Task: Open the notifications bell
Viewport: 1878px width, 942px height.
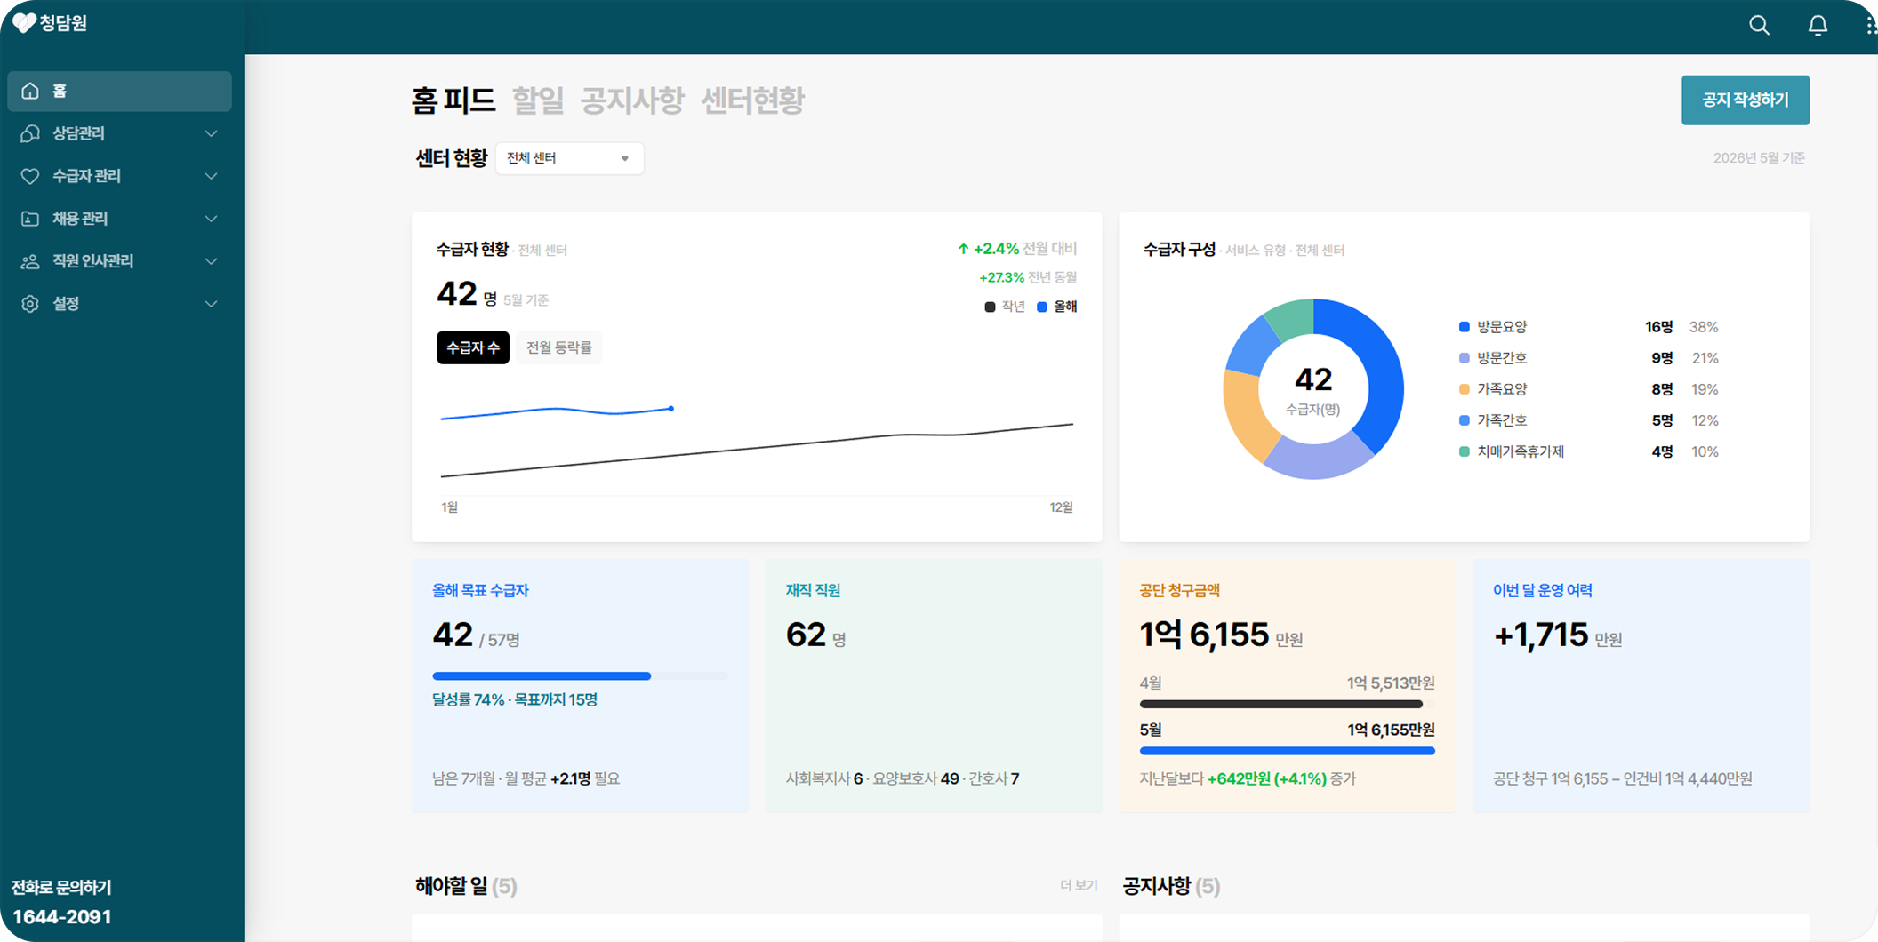Action: (1818, 26)
